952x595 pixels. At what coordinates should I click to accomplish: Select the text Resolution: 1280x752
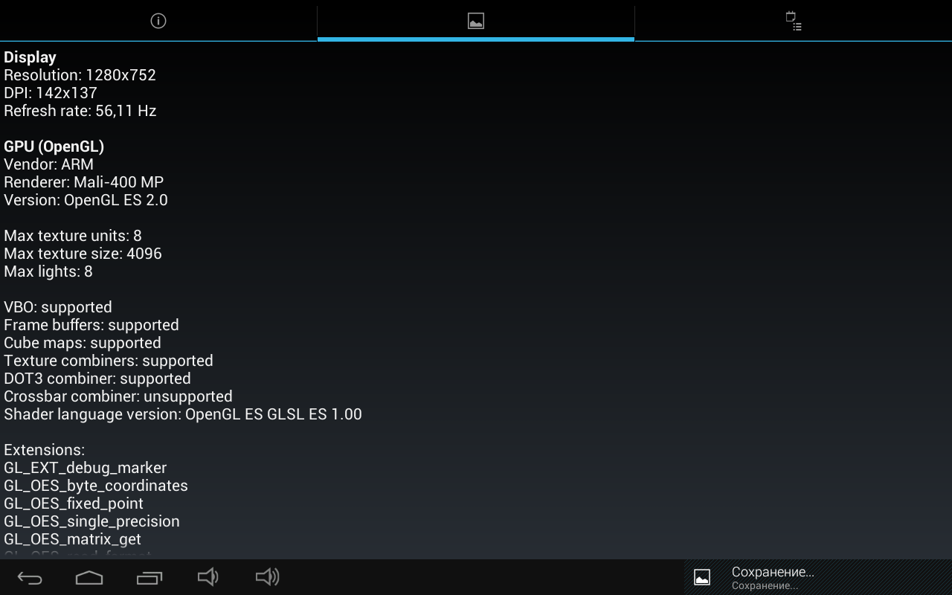click(x=80, y=75)
